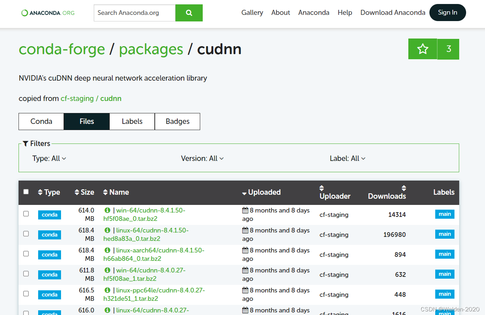Toggle the select-all checkbox in table header
485x315 pixels.
click(x=26, y=191)
